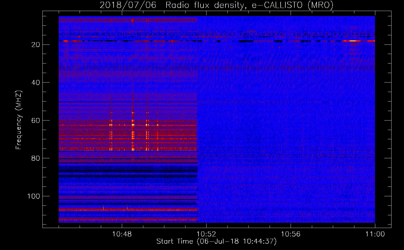Image resolution: width=404 pixels, height=250 pixels.
Task: Click the 100 MHz frequency tick label
Action: [34, 196]
